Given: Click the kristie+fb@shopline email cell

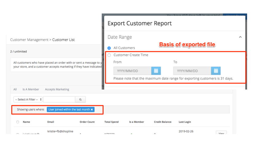Looking at the screenshot, I should click(x=60, y=131).
